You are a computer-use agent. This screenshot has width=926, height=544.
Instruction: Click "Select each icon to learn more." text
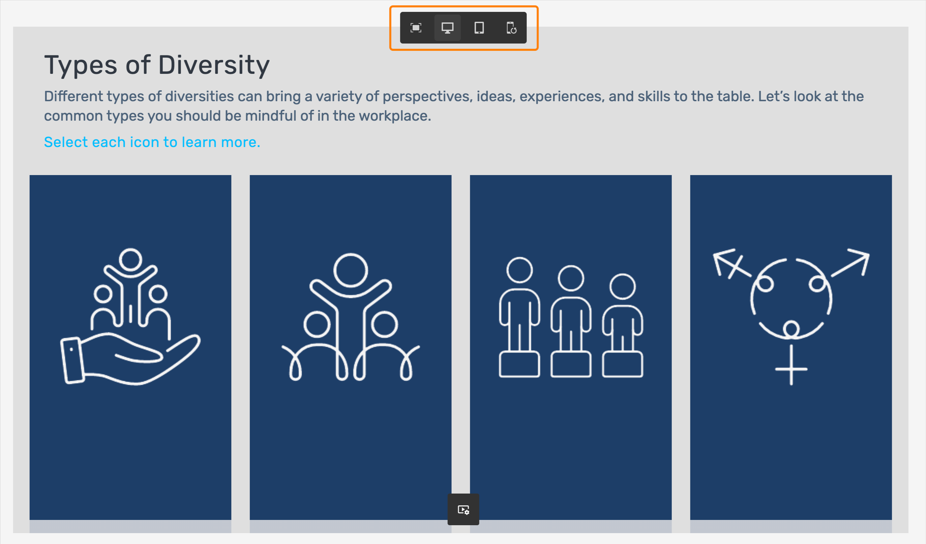coord(152,142)
